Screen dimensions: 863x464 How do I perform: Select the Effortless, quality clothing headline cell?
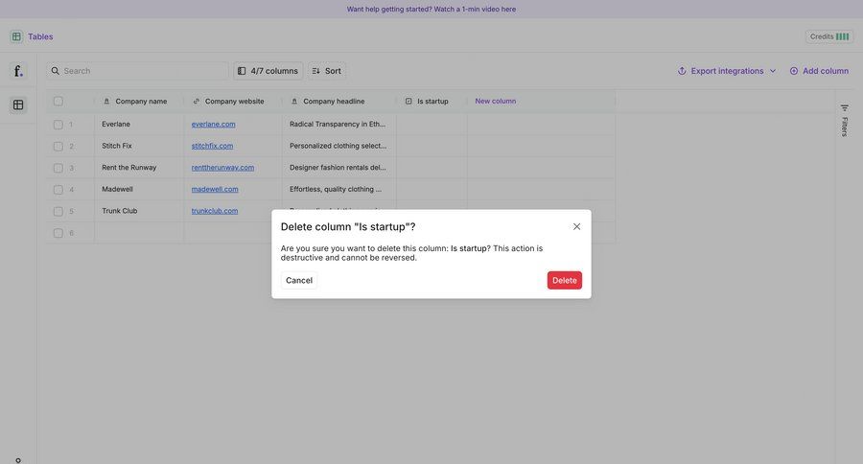(339, 190)
